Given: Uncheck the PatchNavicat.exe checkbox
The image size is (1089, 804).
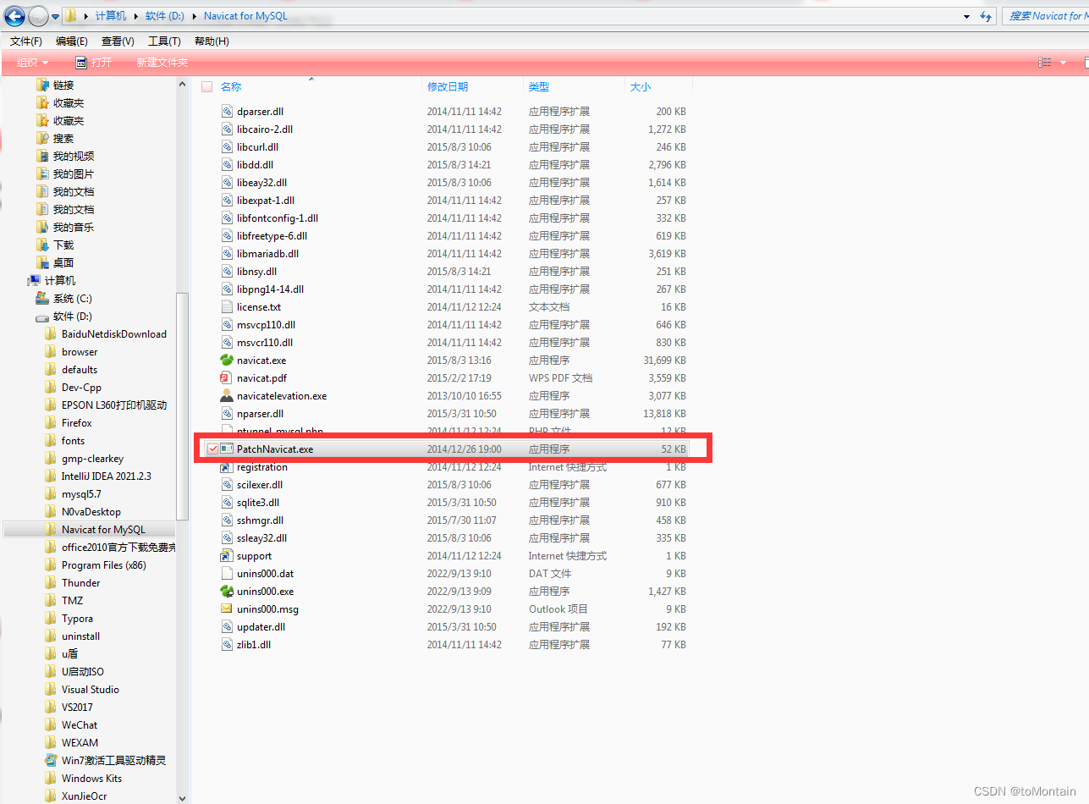Looking at the screenshot, I should [212, 449].
